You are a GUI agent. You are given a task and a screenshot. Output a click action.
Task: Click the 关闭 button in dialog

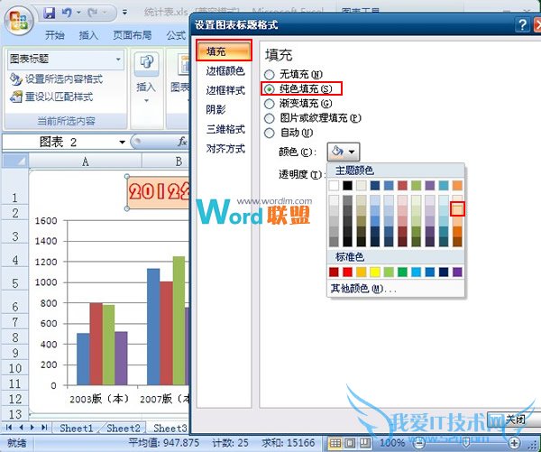tap(514, 420)
